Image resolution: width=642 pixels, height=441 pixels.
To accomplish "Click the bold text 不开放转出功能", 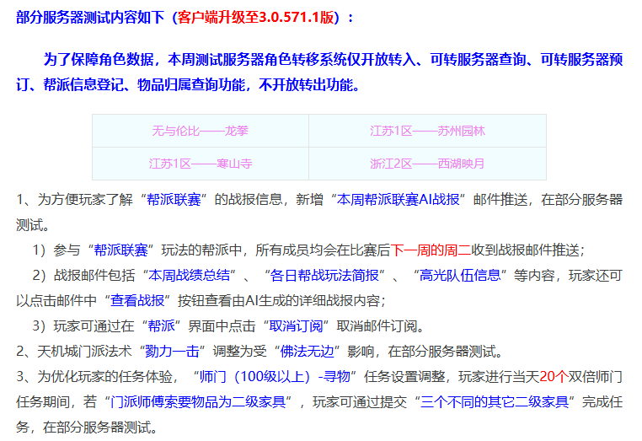I will pyautogui.click(x=309, y=85).
